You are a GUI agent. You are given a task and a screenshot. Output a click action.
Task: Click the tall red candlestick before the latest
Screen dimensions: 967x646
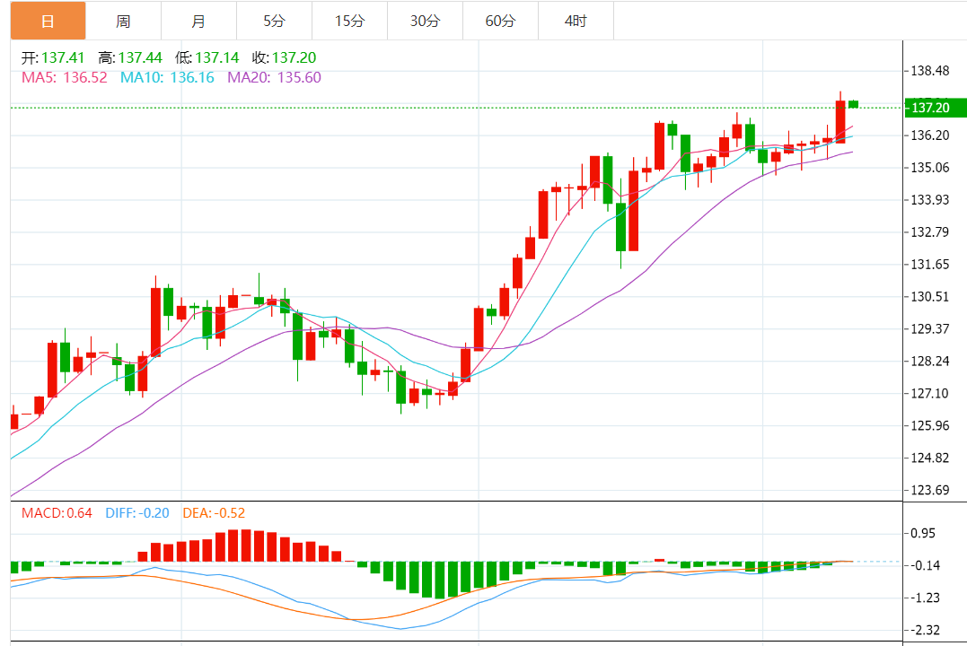point(840,121)
